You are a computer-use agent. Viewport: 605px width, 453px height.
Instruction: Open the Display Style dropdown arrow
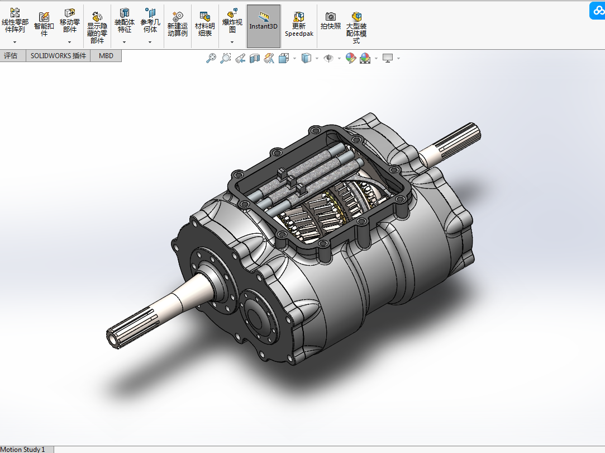click(317, 59)
